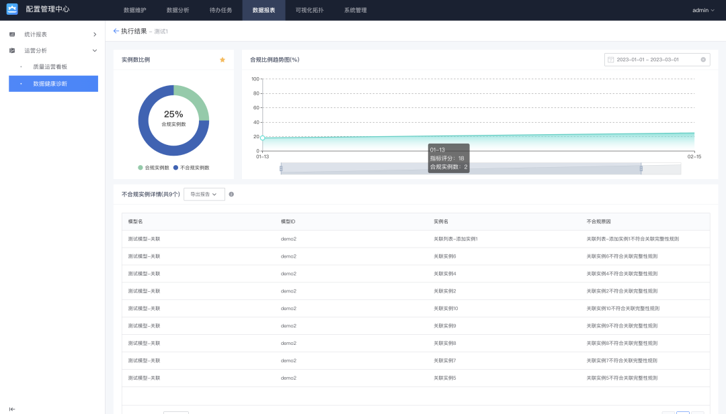Screen dimensions: 726x414
Task: Click instance name 关联实例10
Action: [x=446, y=309]
